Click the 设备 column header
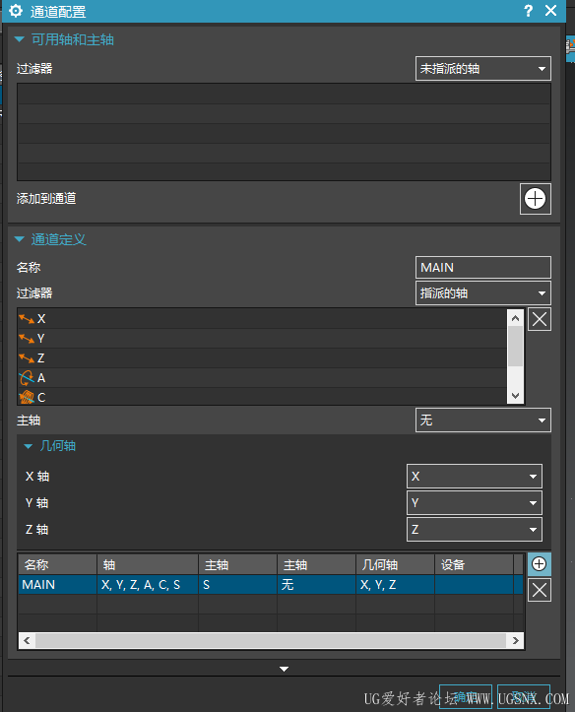The width and height of the screenshot is (575, 712). pyautogui.click(x=474, y=564)
